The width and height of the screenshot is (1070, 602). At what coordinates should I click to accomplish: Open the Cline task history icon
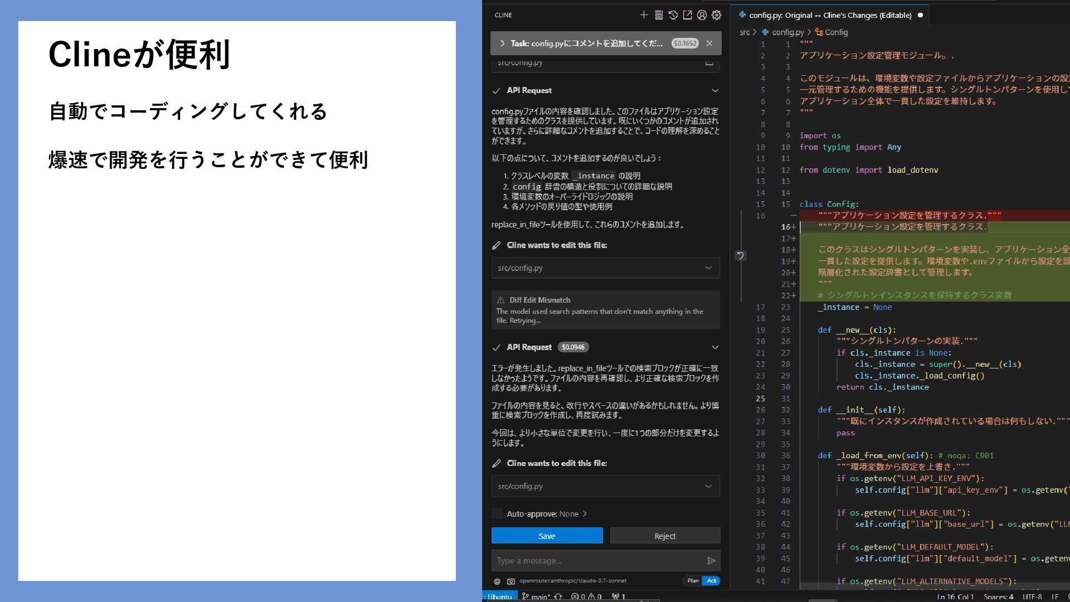(x=673, y=15)
